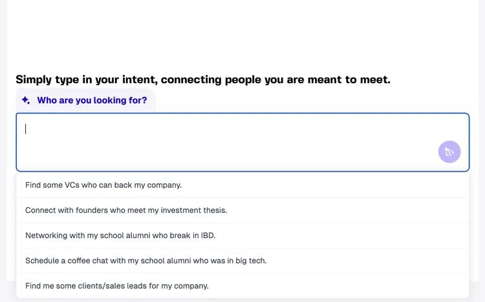Image resolution: width=485 pixels, height=302 pixels.
Task: Click the sparkle icon beside the prompt label
Action: pos(26,101)
